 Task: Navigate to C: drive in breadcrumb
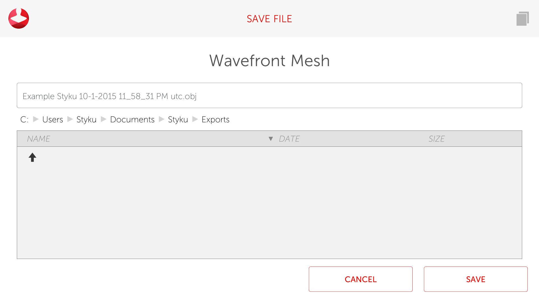[x=24, y=120]
